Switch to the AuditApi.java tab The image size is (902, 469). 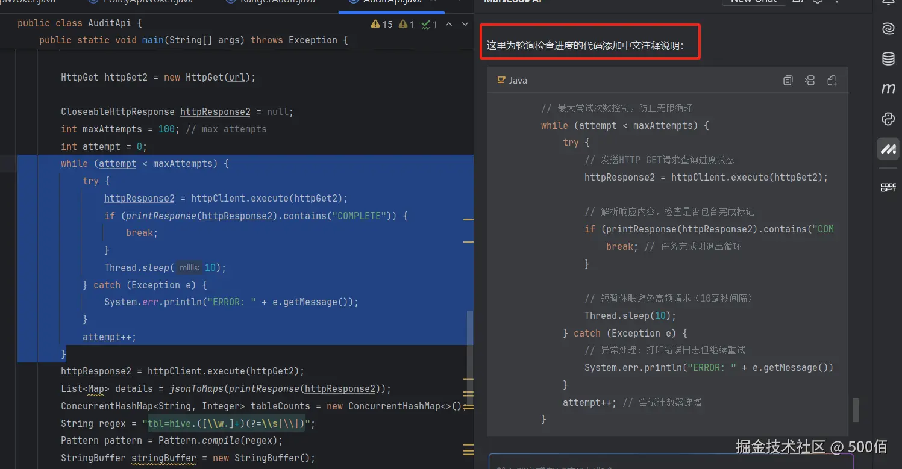pos(393,2)
